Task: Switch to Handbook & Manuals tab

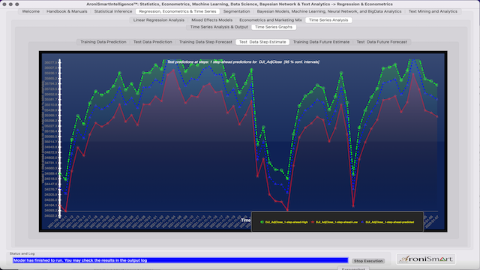Action: pyautogui.click(x=67, y=11)
